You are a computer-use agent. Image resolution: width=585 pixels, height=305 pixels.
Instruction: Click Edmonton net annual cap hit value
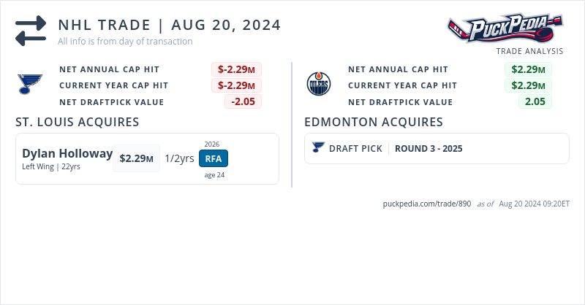click(x=528, y=69)
